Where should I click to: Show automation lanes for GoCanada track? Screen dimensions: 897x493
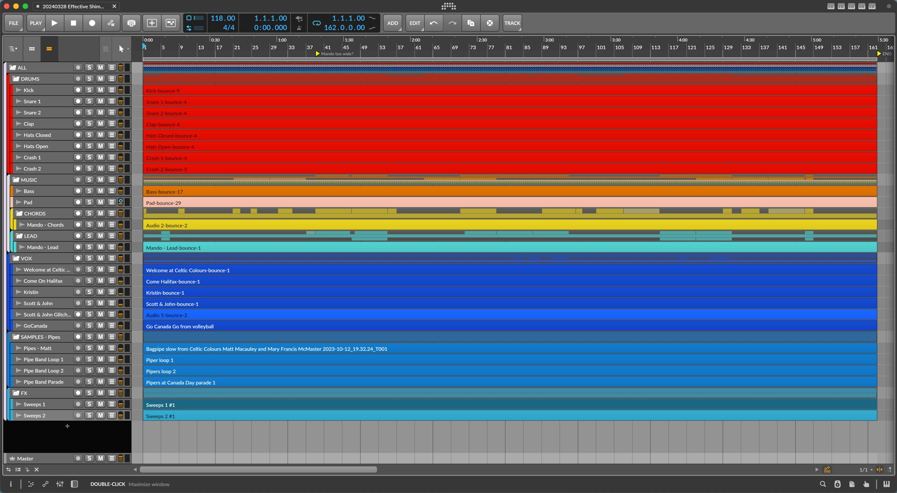112,326
